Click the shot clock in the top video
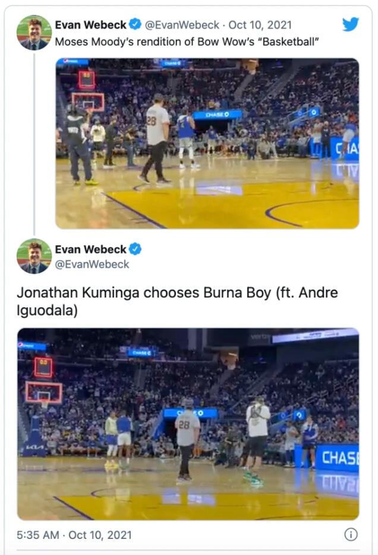Screen dimensions: 378x555 (87, 79)
